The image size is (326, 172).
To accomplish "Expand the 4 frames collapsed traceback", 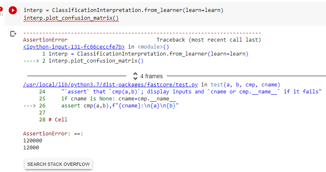I will [x=151, y=76].
